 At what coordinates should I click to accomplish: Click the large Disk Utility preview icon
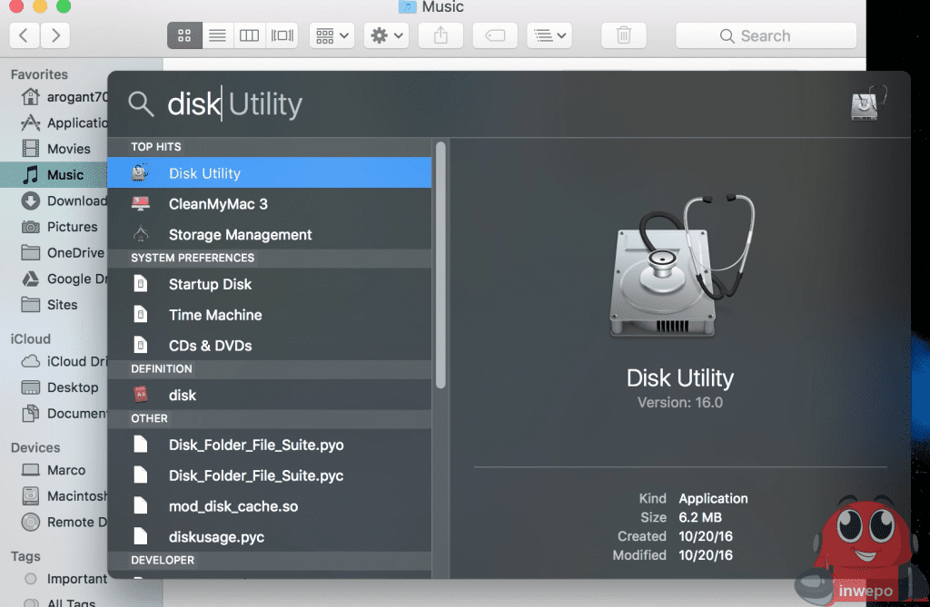pos(681,266)
